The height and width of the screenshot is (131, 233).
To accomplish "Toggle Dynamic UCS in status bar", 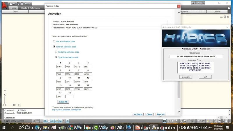I will point(56,121).
